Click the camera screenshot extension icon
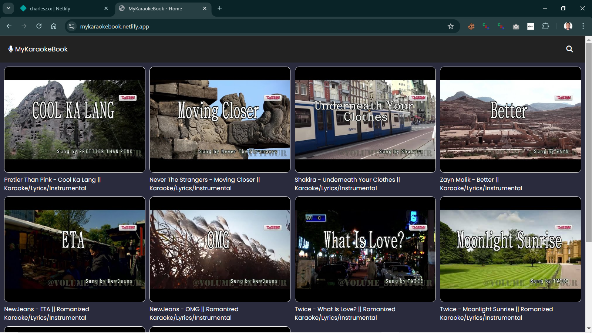The width and height of the screenshot is (592, 333). tap(516, 26)
